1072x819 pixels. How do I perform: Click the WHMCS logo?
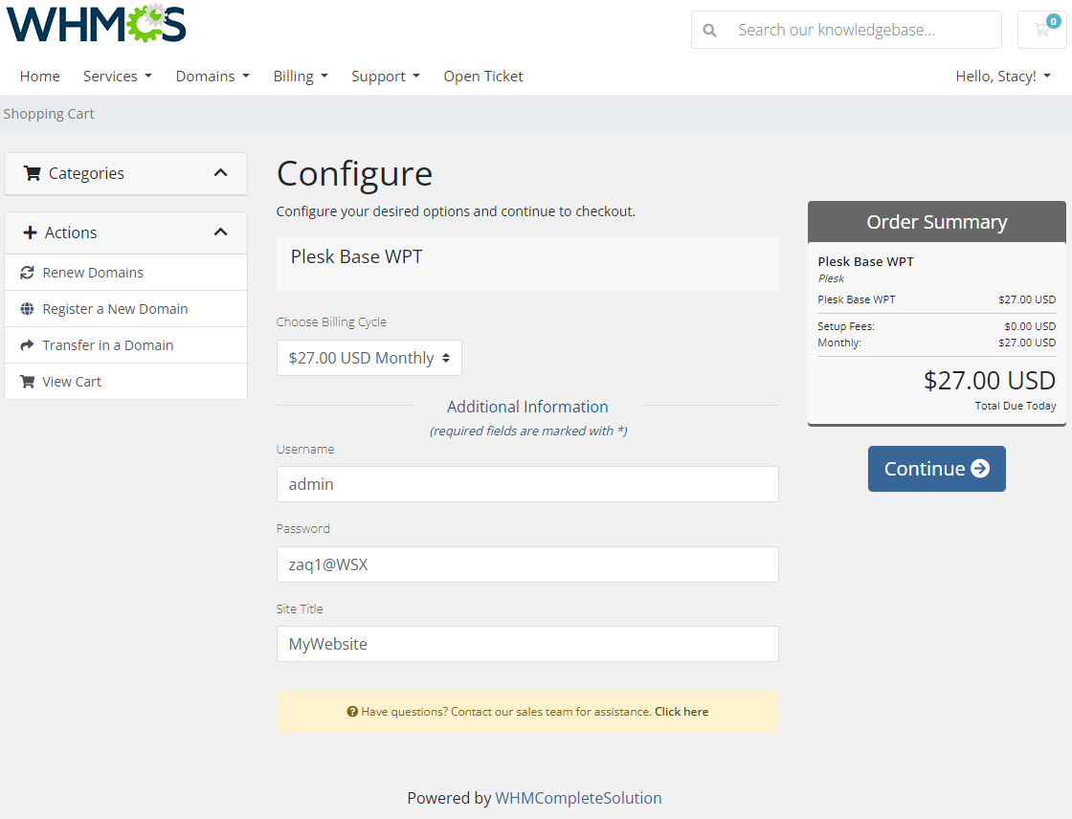point(96,24)
